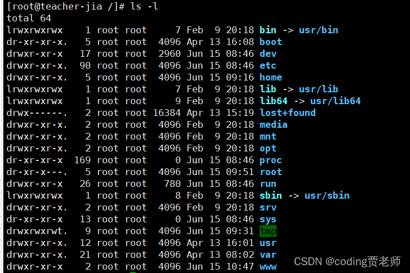410x273 pixels.
Task: Click the 'lib' symlink name
Action: tap(268, 89)
